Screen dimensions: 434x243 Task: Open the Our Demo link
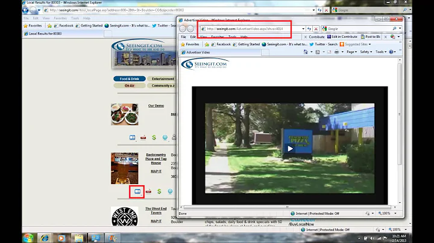[x=156, y=106]
